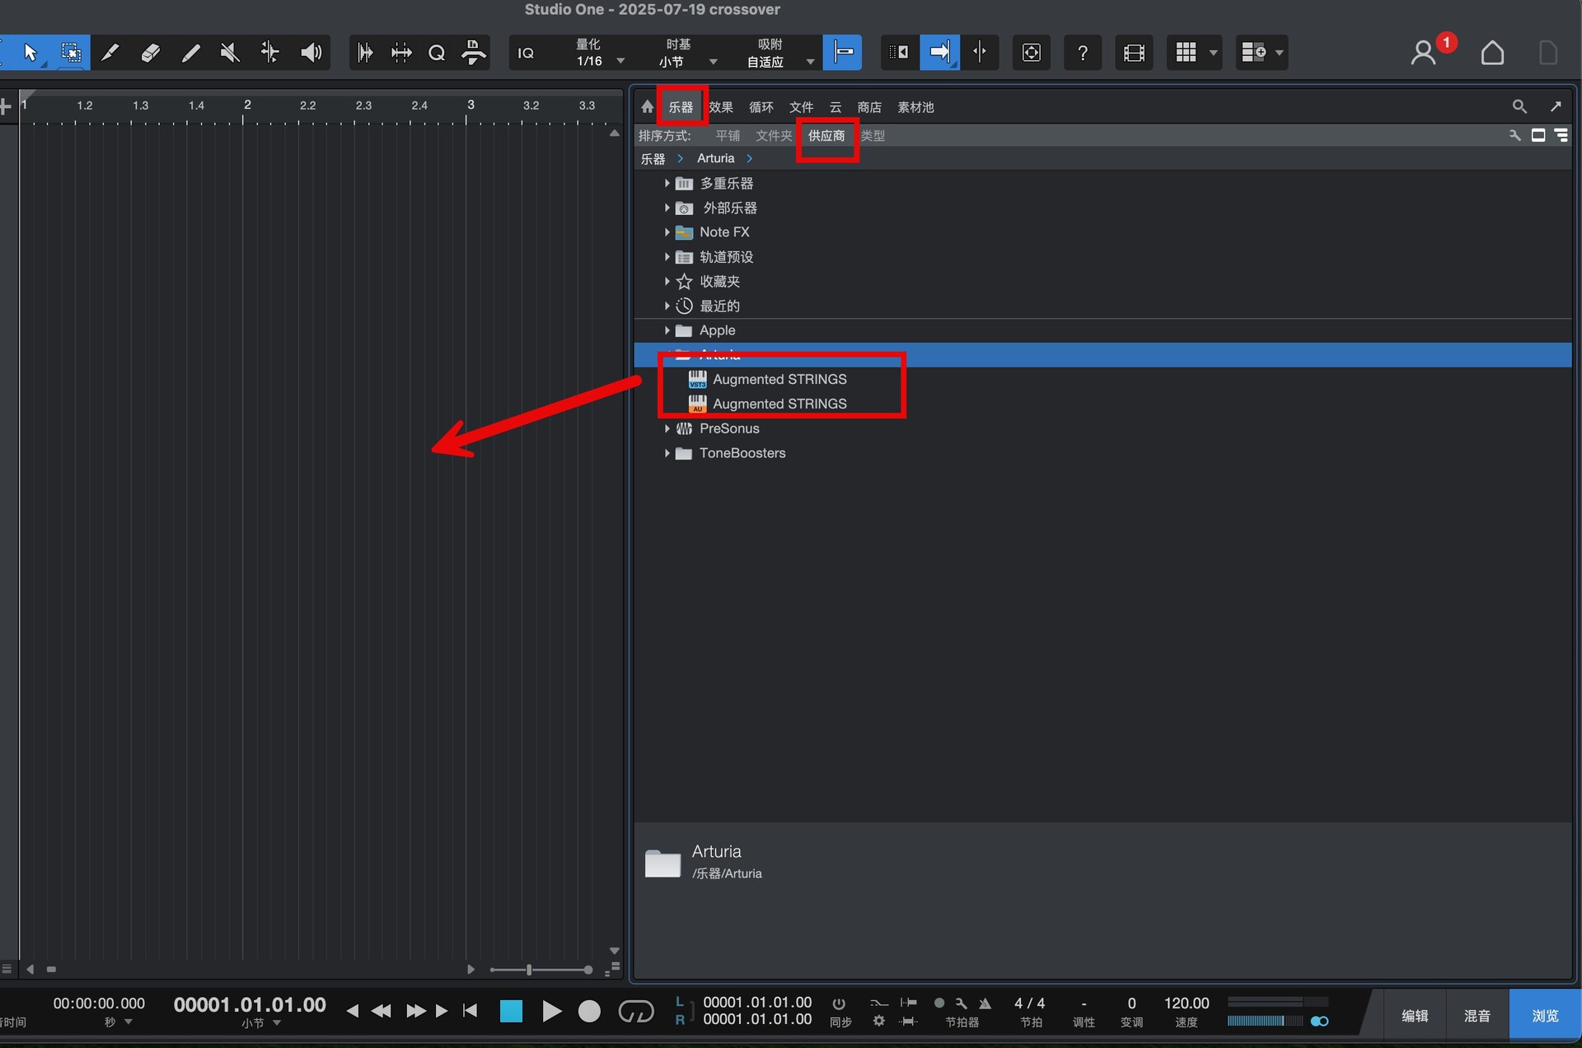
Task: Open the add-track layout dropdown arrow
Action: [x=1280, y=53]
